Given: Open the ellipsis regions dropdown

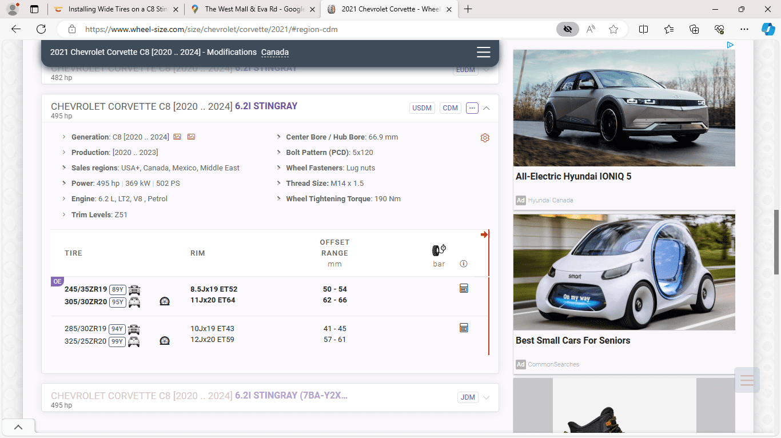Looking at the screenshot, I should (x=472, y=107).
